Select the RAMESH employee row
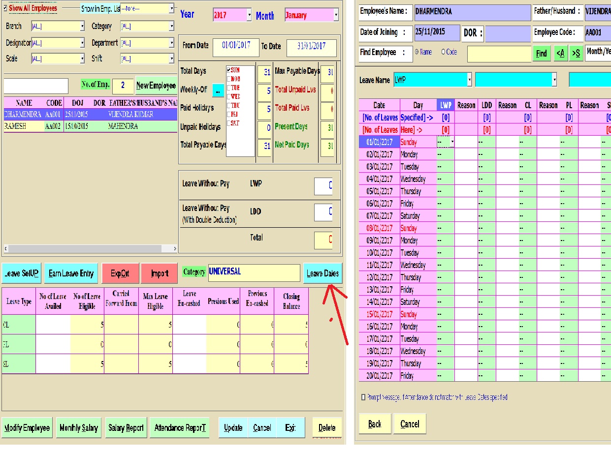This screenshot has height=453, width=611. [x=89, y=126]
